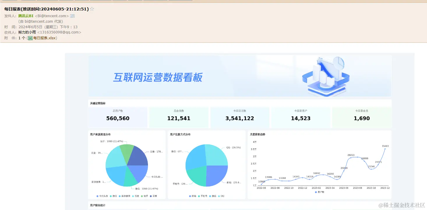The image size is (427, 210).
Task: Click the 总会员数 121,541 card
Action: [179, 117]
